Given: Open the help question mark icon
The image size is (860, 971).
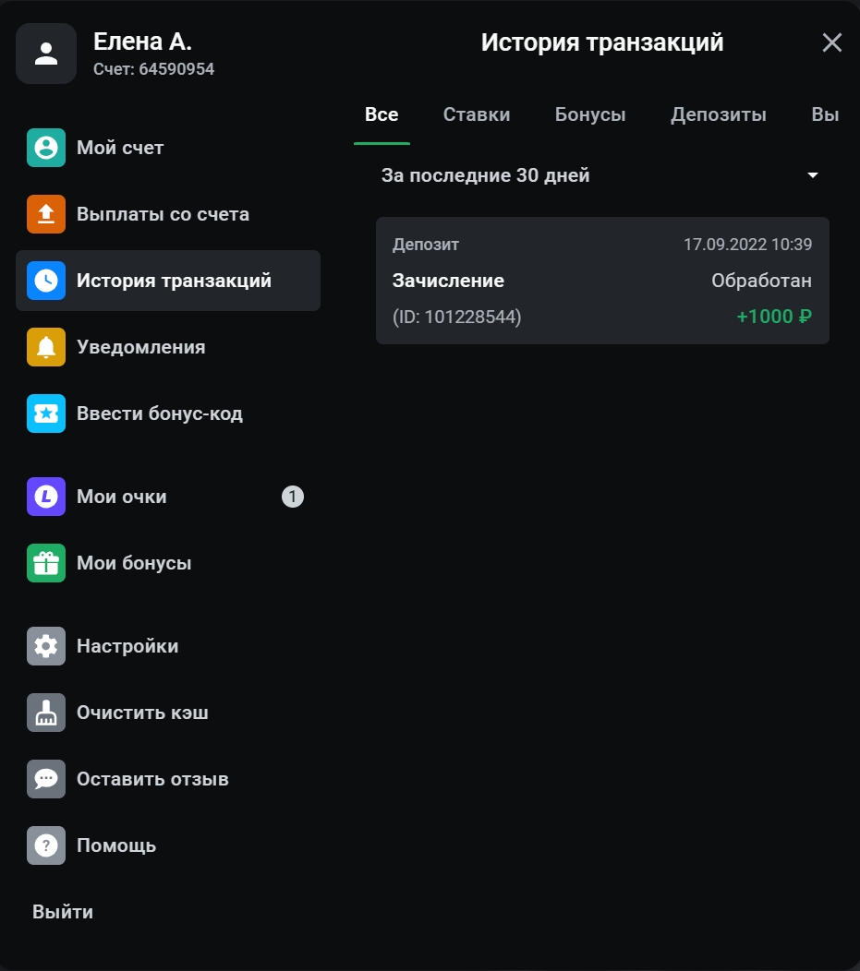Looking at the screenshot, I should [x=46, y=845].
